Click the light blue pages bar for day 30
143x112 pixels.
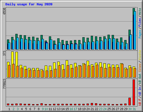pos(131,42)
